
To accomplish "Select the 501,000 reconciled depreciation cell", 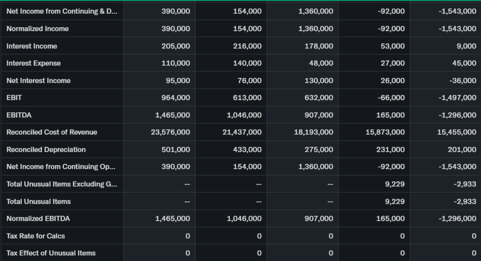I will [x=175, y=150].
